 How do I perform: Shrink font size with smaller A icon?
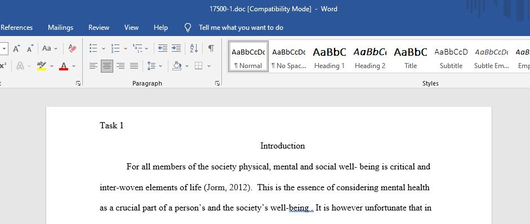(x=30, y=48)
